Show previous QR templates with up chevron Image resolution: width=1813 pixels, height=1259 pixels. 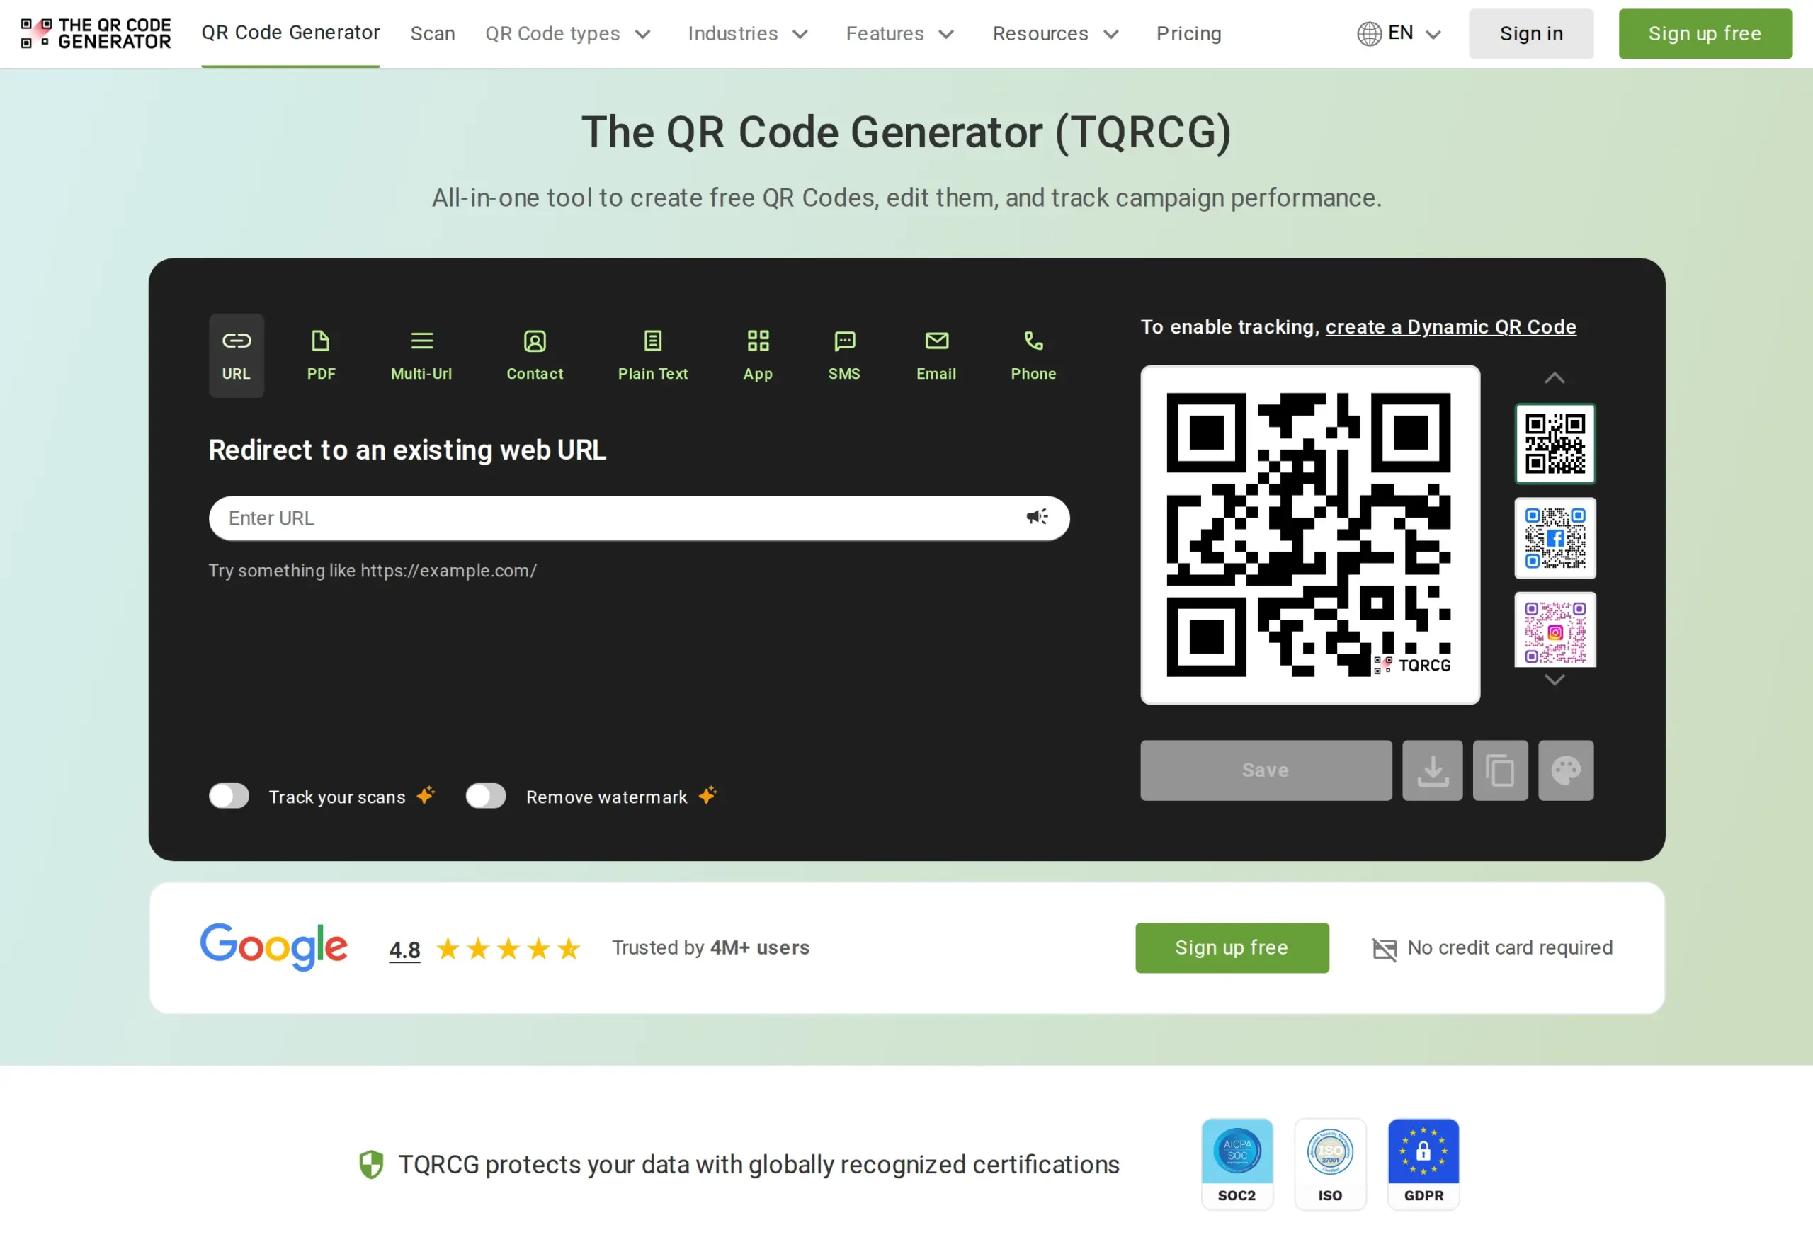[x=1555, y=378]
